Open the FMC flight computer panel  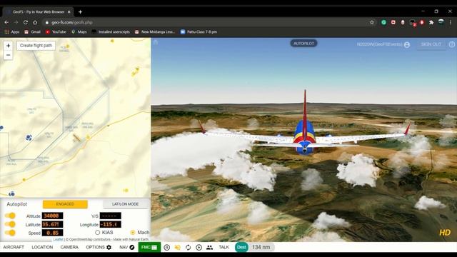coord(149,247)
